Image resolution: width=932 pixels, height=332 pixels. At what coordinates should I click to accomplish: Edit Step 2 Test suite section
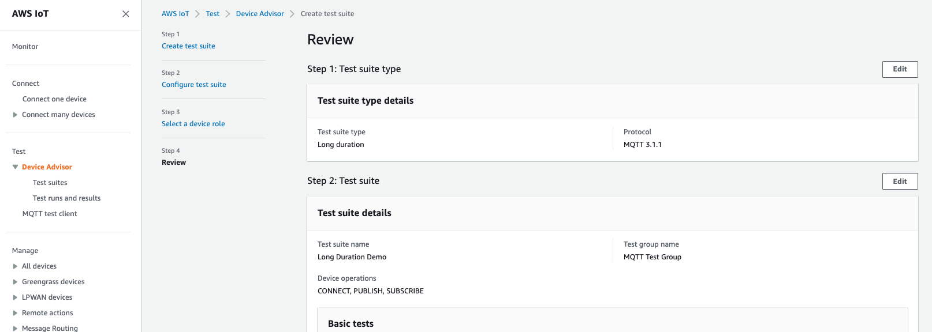click(900, 182)
